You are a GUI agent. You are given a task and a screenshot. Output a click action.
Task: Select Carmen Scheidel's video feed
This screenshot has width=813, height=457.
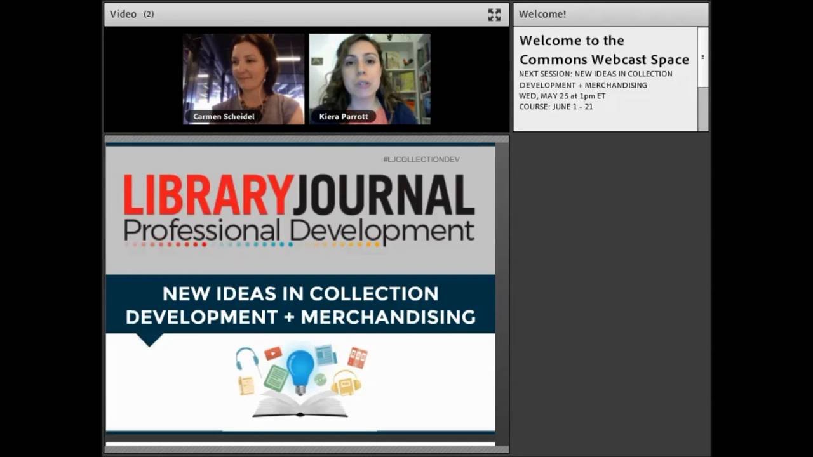click(244, 79)
